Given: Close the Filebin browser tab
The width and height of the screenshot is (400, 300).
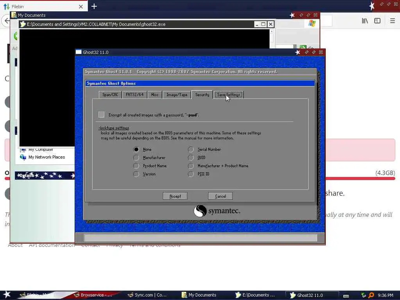Looking at the screenshot, I should tap(81, 7).
